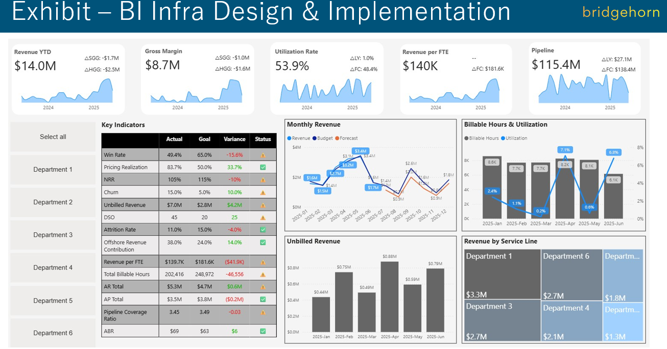Click the Utilization legend dot
The width and height of the screenshot is (667, 349).
click(x=503, y=138)
